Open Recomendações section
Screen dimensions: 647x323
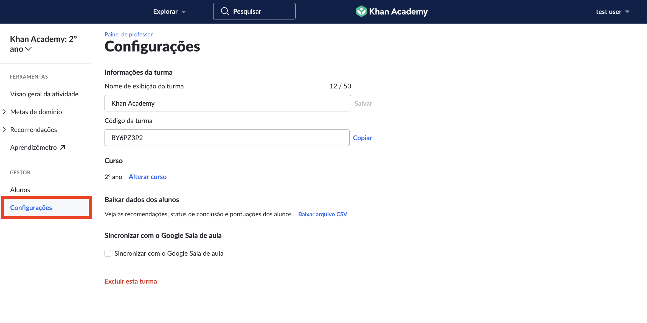coord(33,129)
